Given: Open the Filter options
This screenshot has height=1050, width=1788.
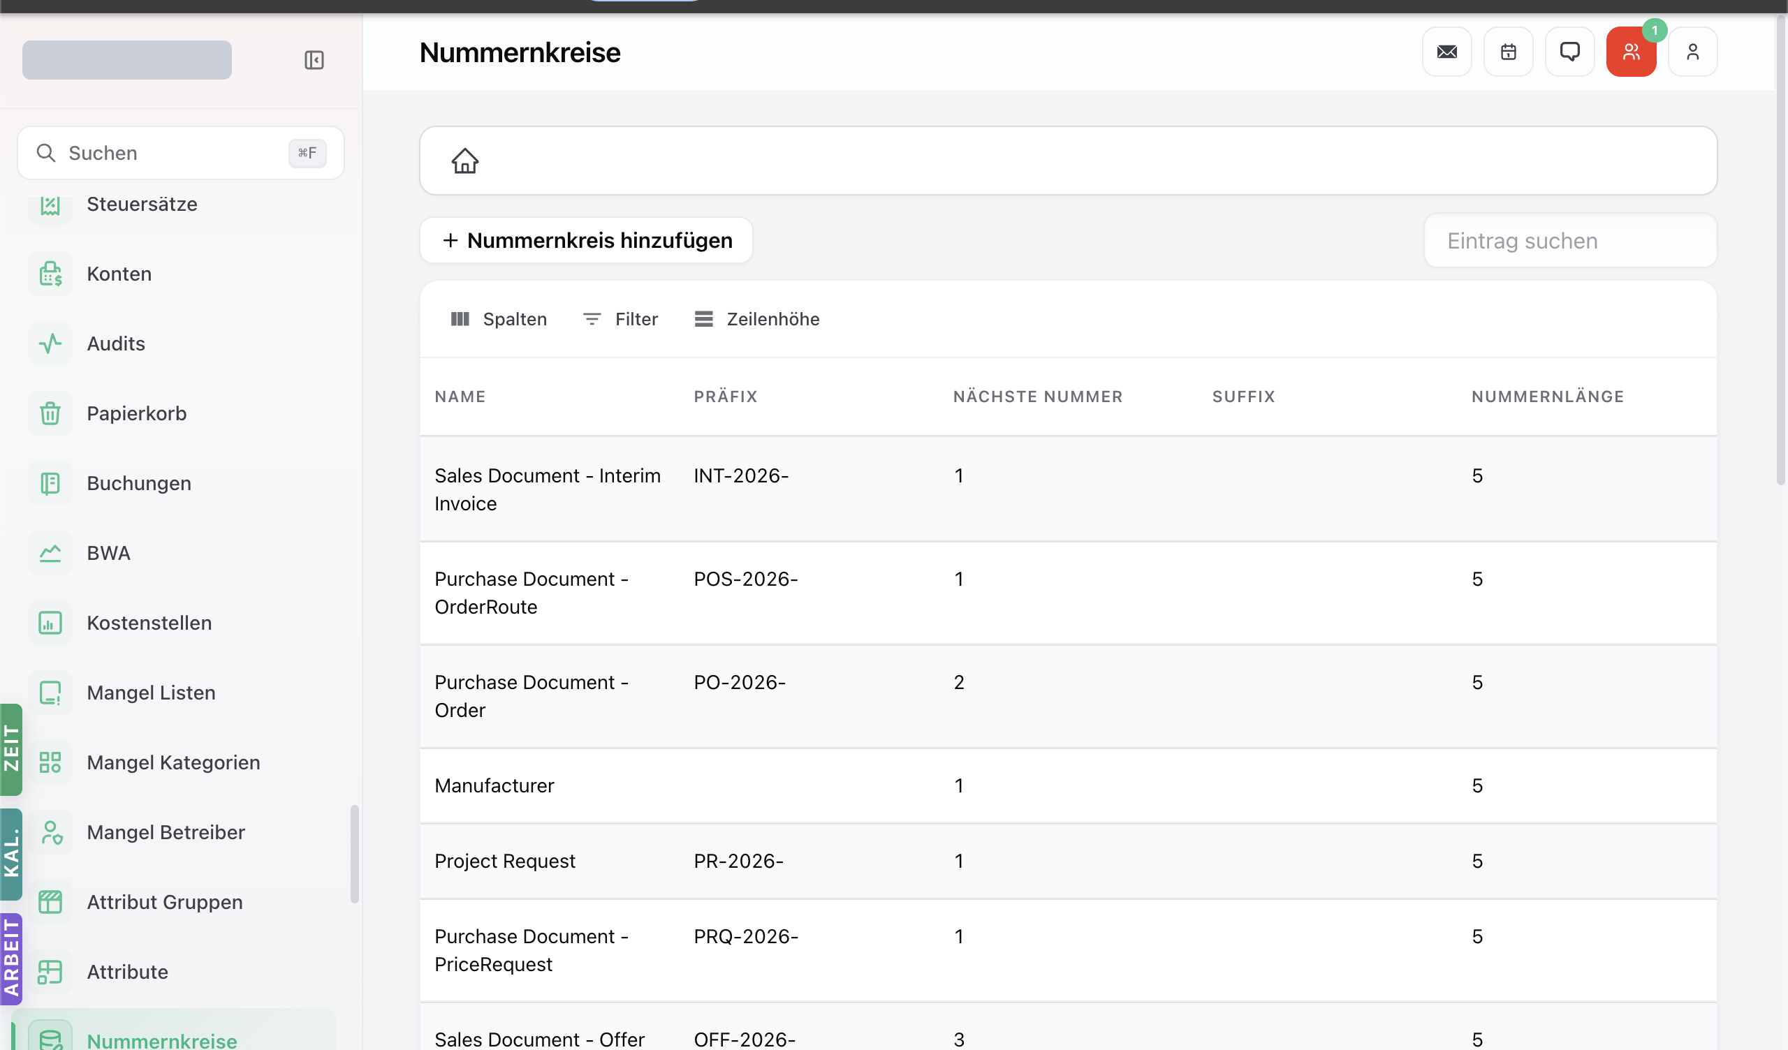Looking at the screenshot, I should click(x=621, y=319).
